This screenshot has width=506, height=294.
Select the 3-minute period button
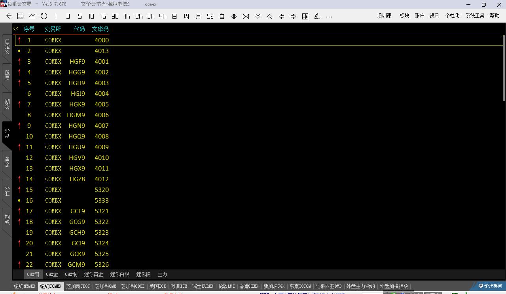point(68,16)
